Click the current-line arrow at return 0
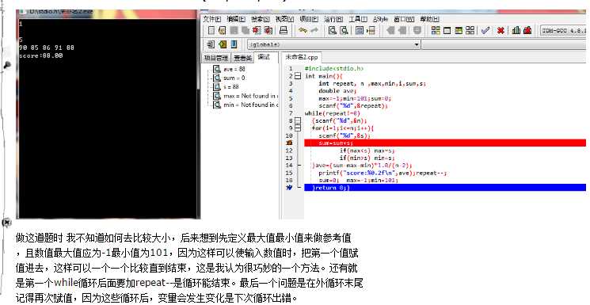590x305 pixels. [x=289, y=188]
